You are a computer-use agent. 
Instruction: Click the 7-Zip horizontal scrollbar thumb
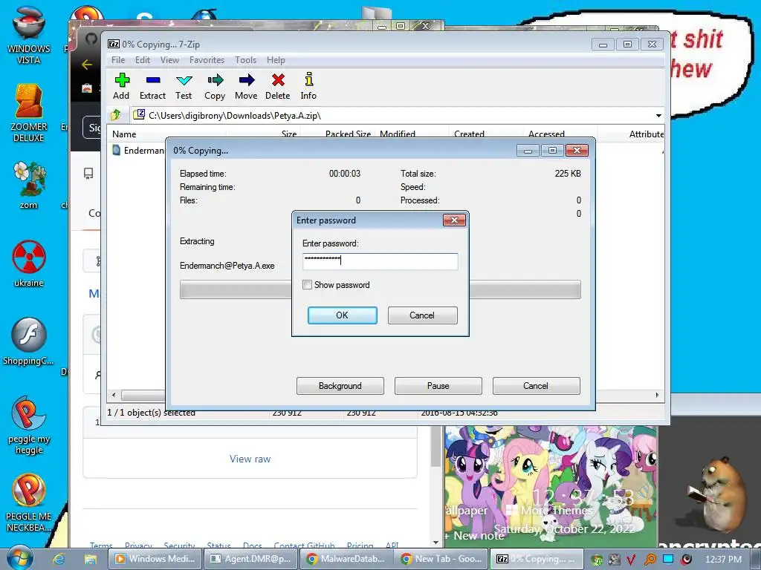[143, 395]
